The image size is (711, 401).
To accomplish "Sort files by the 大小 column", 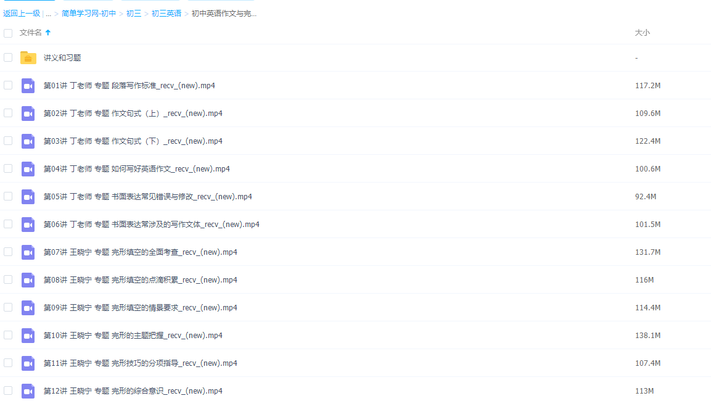I will [x=643, y=33].
